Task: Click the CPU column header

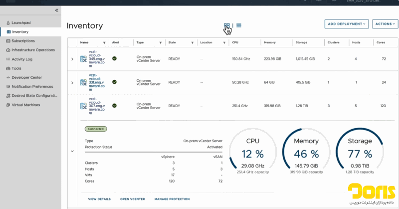Action: pyautogui.click(x=235, y=42)
